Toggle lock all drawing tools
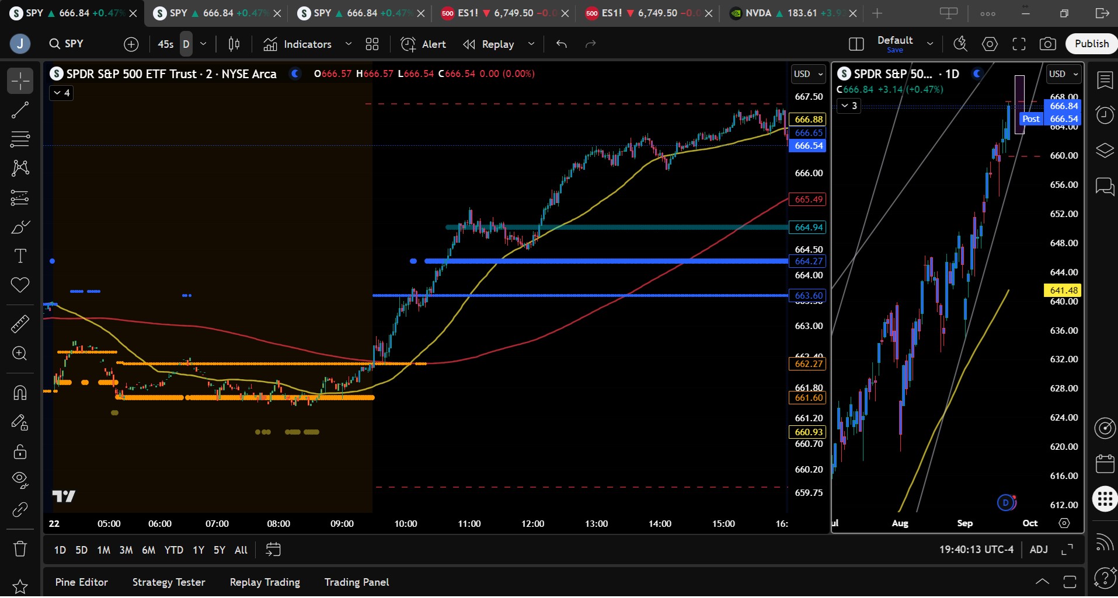This screenshot has height=598, width=1118. coord(20,451)
